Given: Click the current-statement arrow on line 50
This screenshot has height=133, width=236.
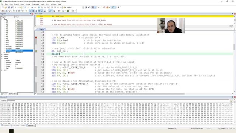Looking at the screenshot, I should click(x=36, y=51).
